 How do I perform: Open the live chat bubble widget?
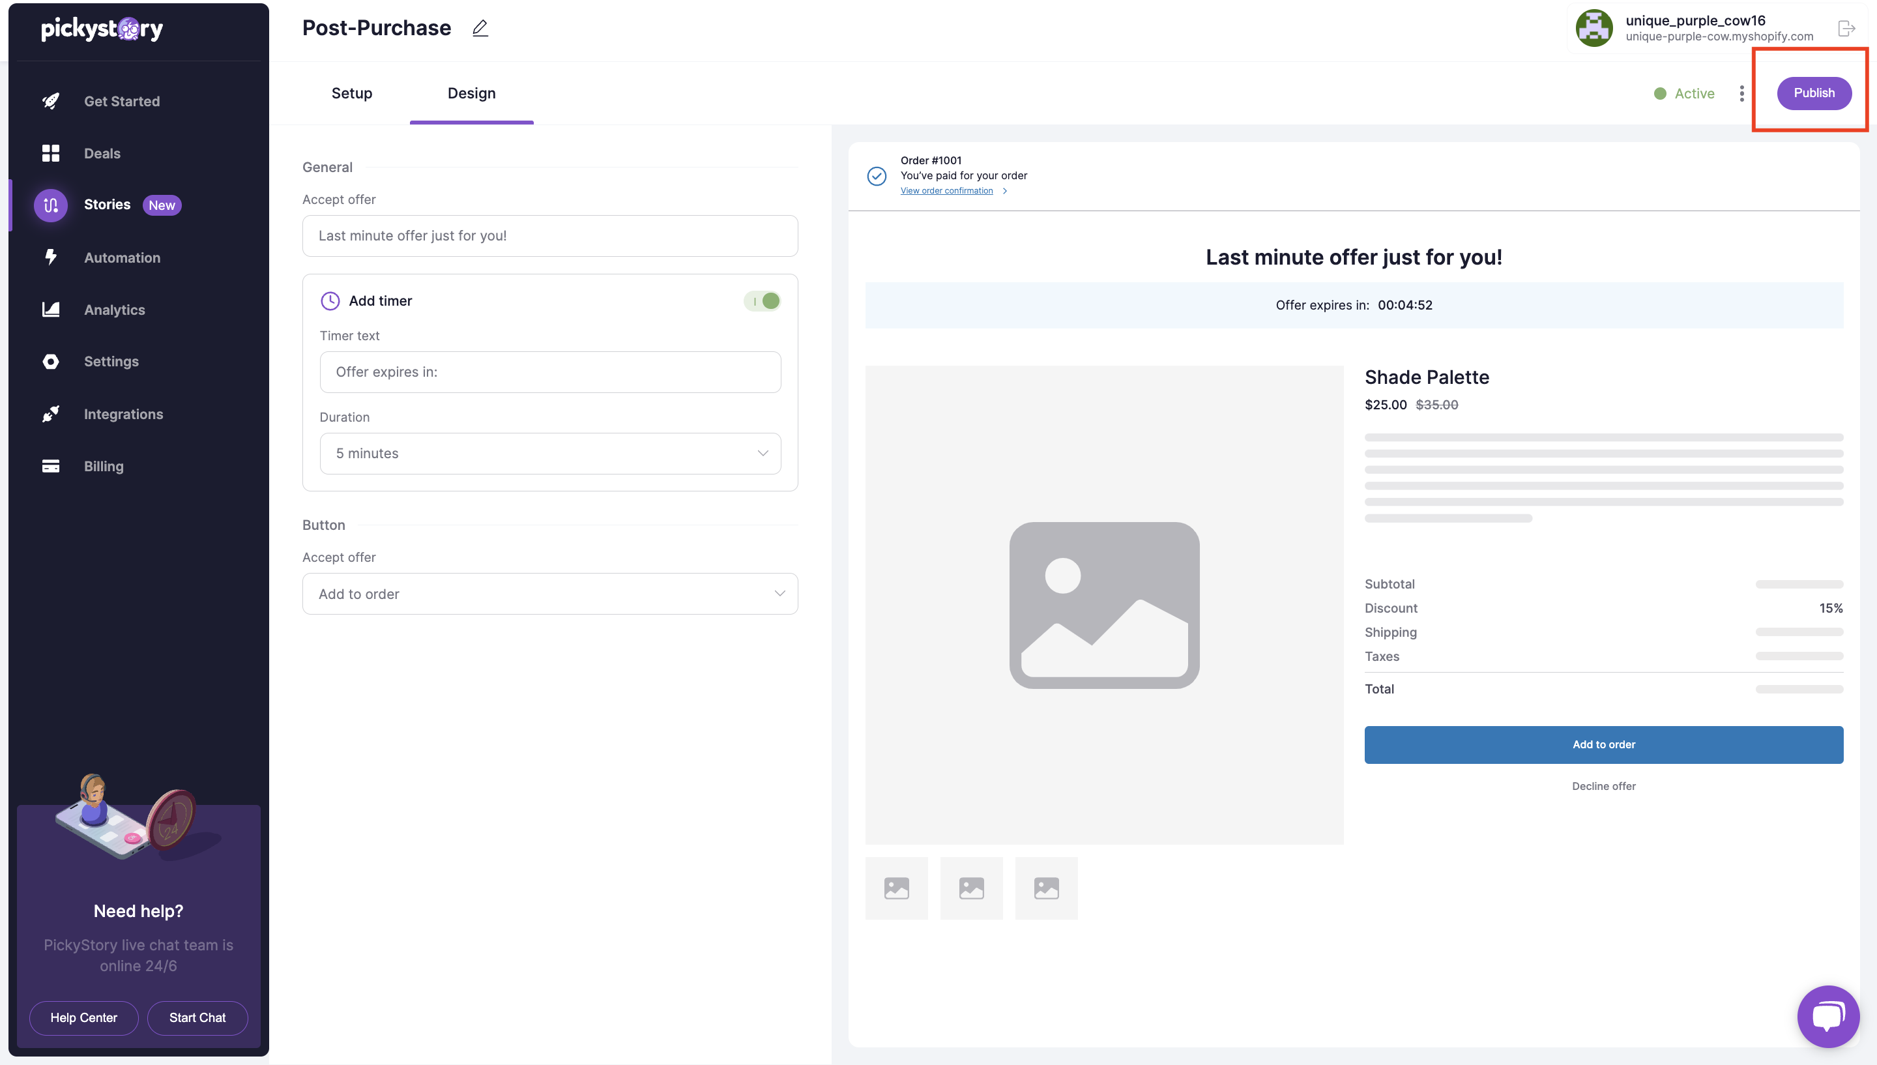point(1828,1016)
